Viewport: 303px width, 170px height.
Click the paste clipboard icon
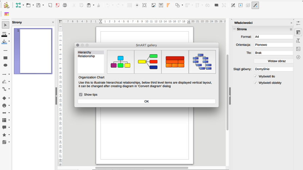[89, 5]
